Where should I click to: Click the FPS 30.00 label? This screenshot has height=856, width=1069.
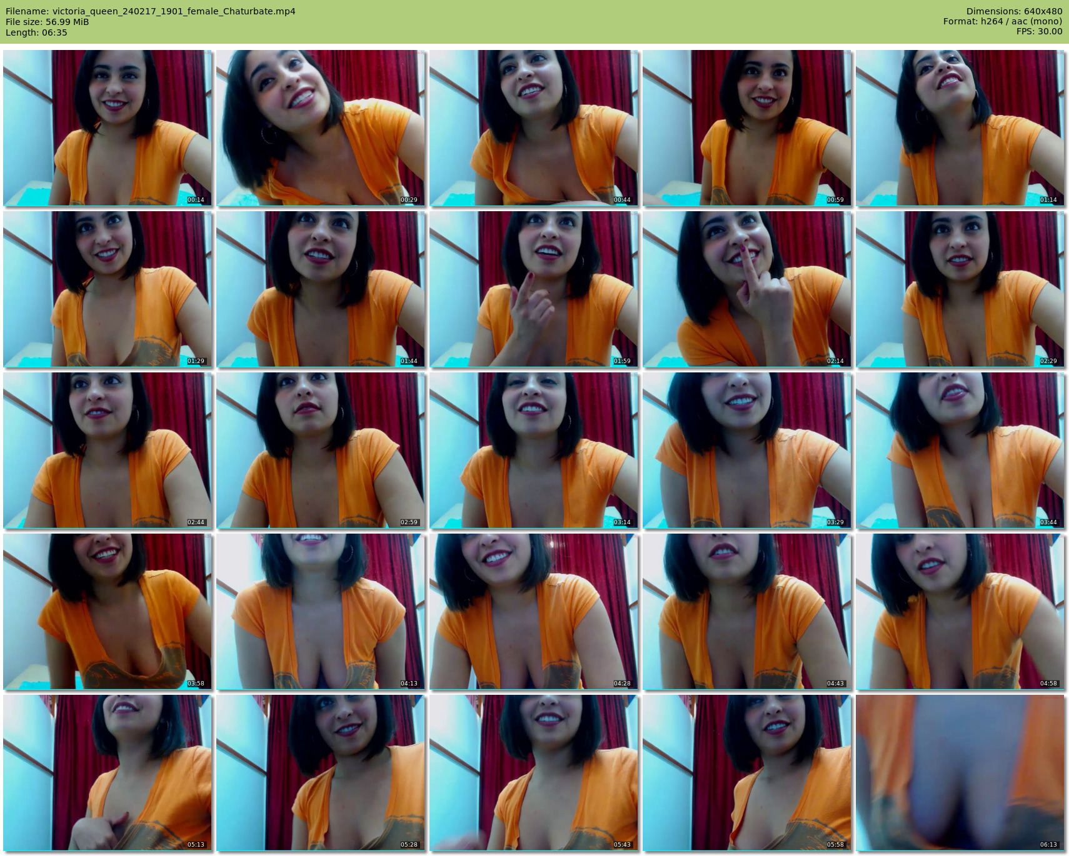[1039, 31]
